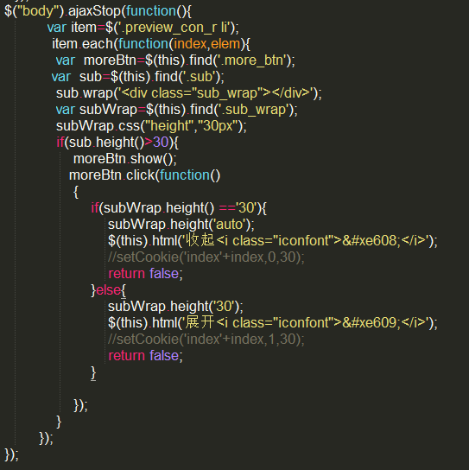Click the commented setCookie('index'+index,1,30) line

[206, 340]
